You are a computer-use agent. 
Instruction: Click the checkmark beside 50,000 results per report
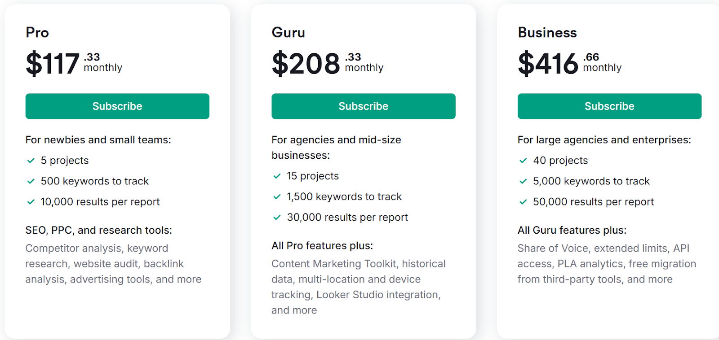click(x=523, y=202)
